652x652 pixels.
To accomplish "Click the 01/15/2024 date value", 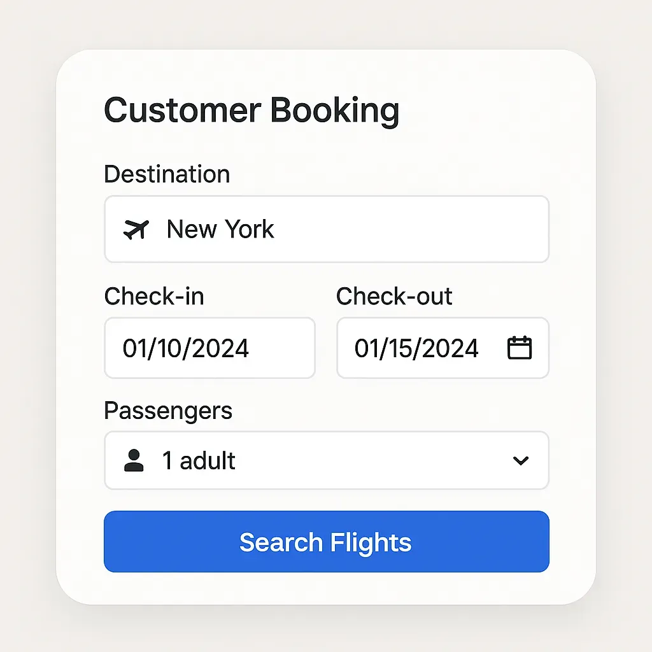I will click(x=416, y=348).
